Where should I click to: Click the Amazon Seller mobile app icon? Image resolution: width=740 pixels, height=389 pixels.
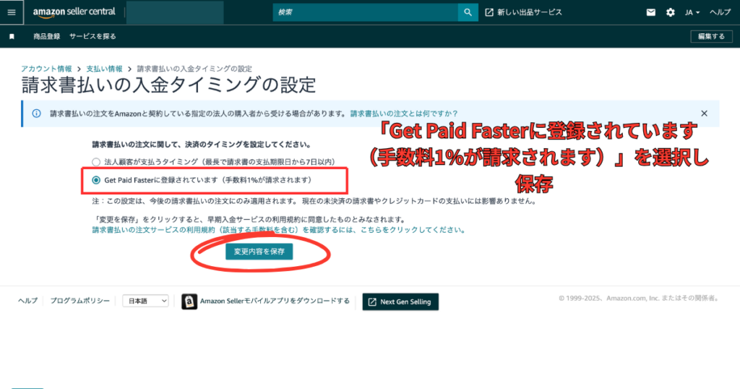click(x=189, y=302)
